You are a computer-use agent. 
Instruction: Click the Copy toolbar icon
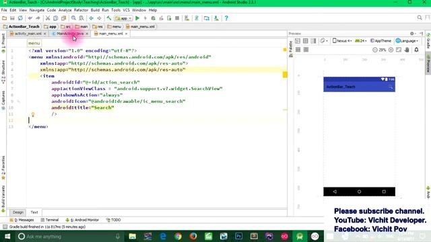click(55, 18)
